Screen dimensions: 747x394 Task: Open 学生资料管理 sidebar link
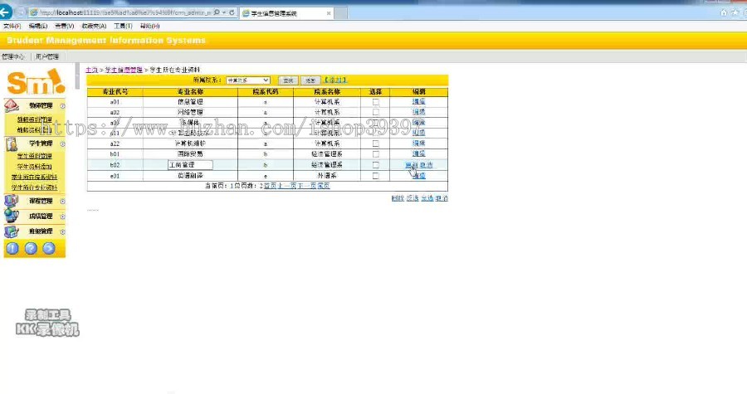pos(34,156)
